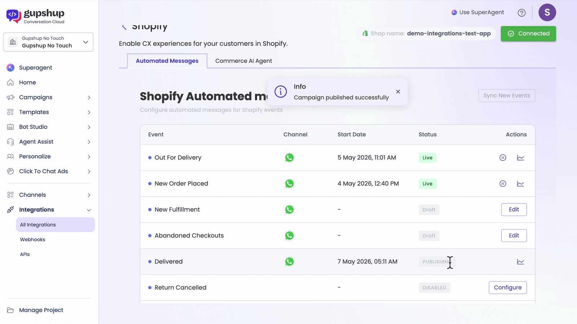The width and height of the screenshot is (577, 324).
Task: Expand the Personalize submenu chevron
Action: point(89,157)
